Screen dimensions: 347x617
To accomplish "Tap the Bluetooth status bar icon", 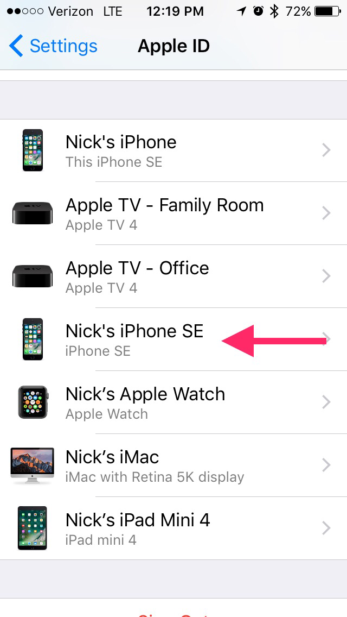I will (x=274, y=11).
